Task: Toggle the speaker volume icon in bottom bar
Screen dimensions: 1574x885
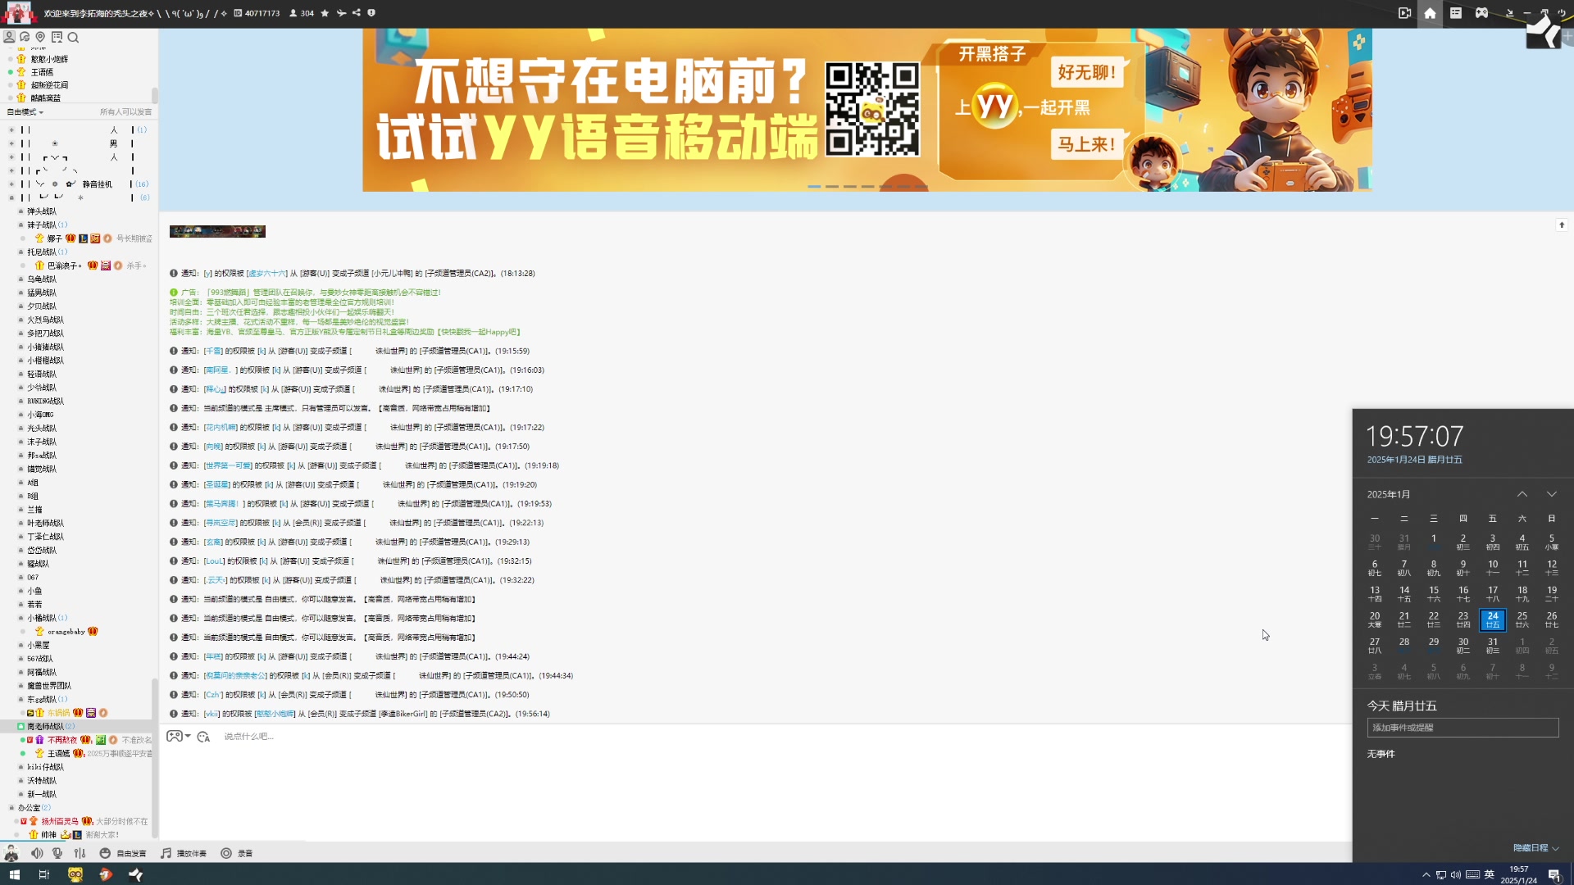Action: [x=37, y=853]
